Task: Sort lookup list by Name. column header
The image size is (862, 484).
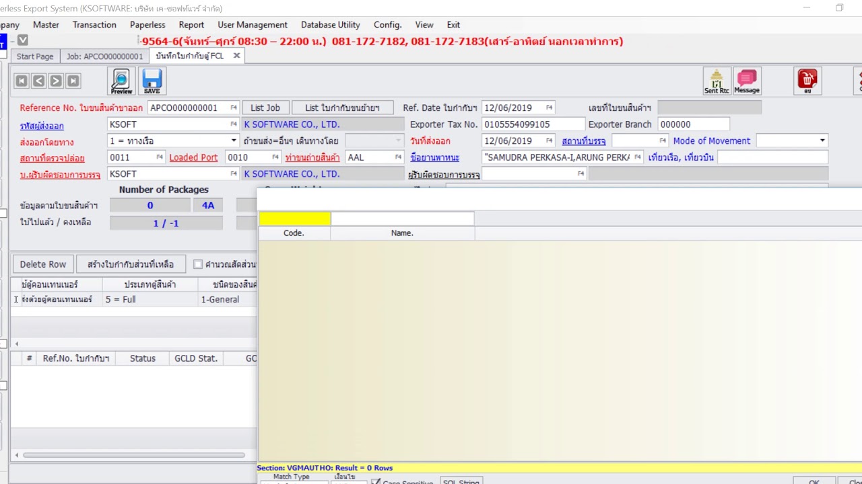Action: tap(403, 233)
